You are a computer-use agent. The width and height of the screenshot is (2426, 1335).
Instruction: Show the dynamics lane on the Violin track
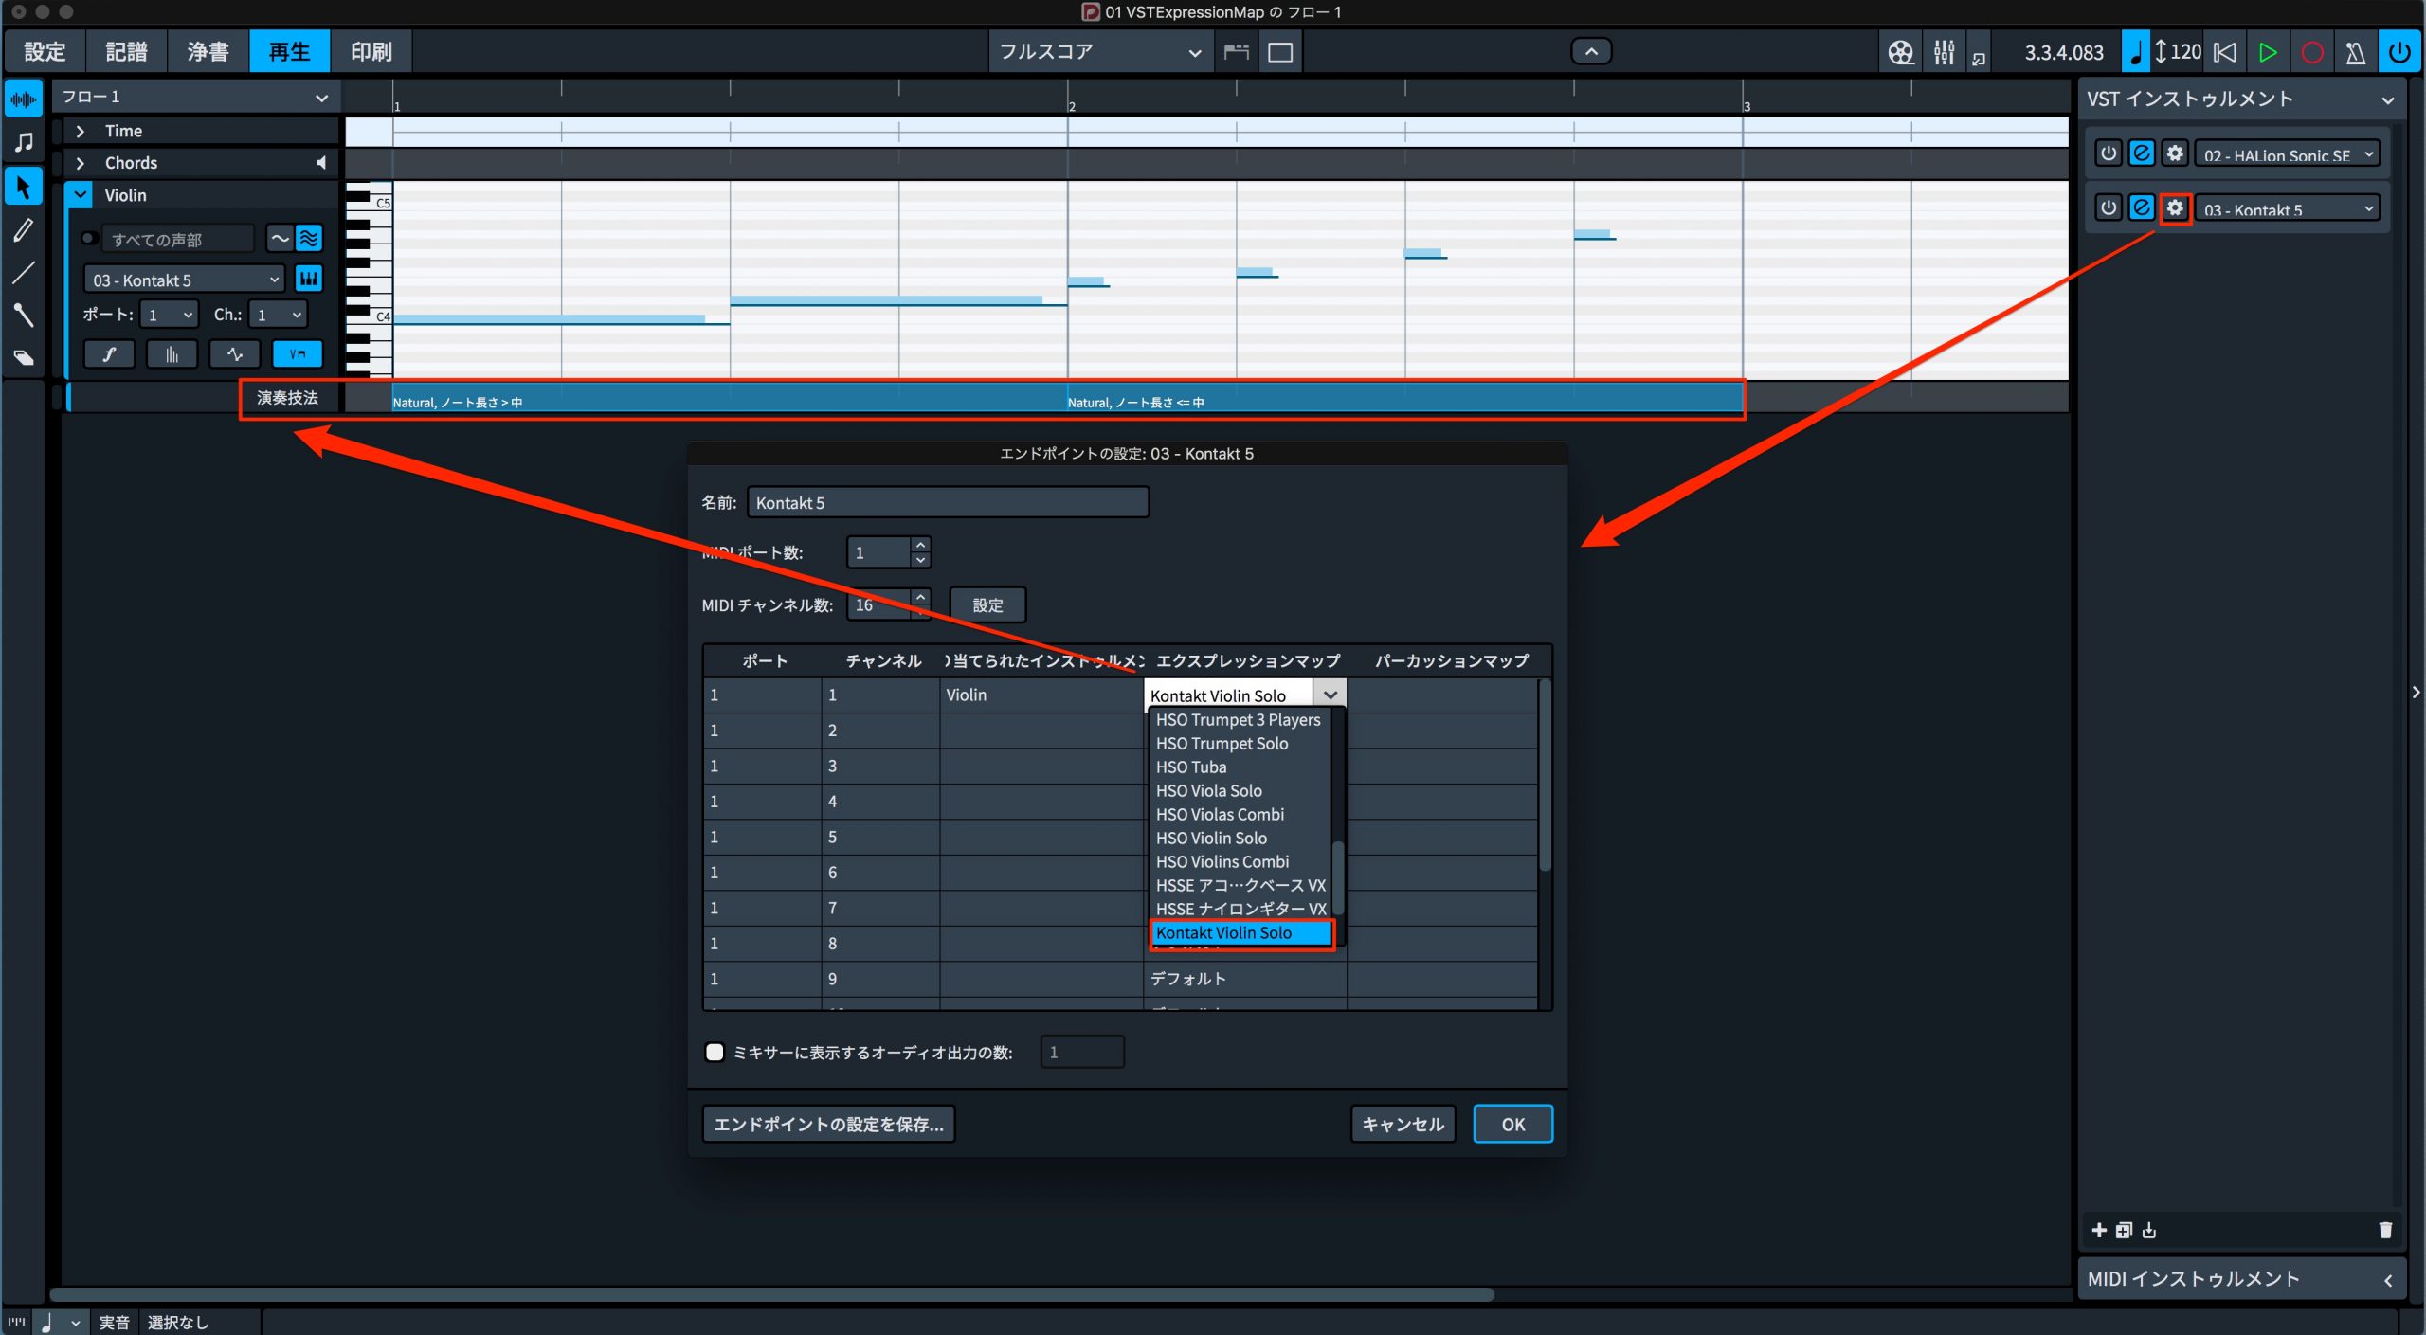point(109,354)
